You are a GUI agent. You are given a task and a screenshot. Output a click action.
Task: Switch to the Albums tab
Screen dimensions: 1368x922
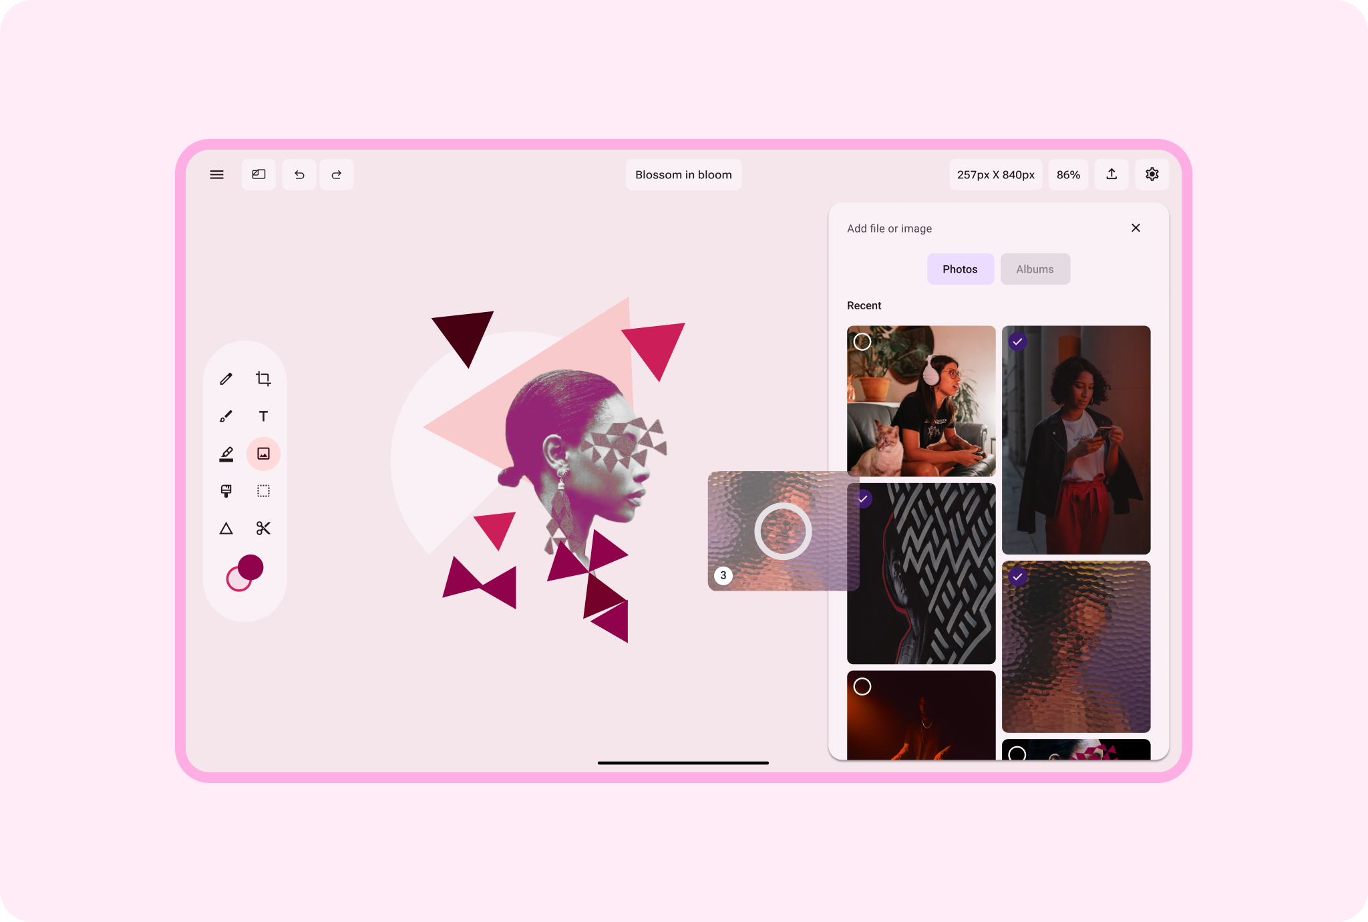click(1035, 269)
